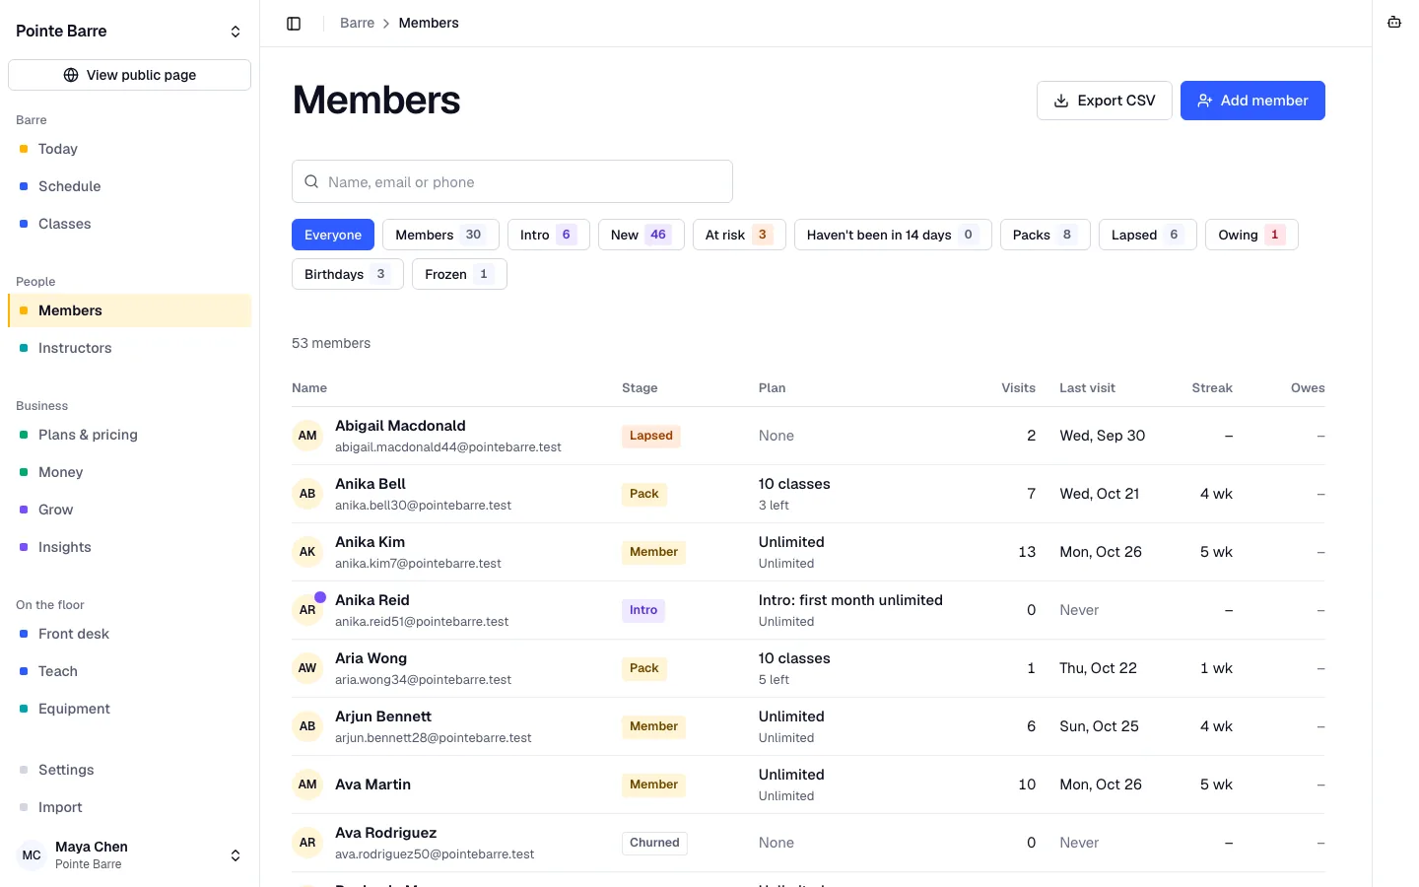The height and width of the screenshot is (887, 1419).
Task: Open Anika Reid's AR avatar
Action: click(307, 610)
